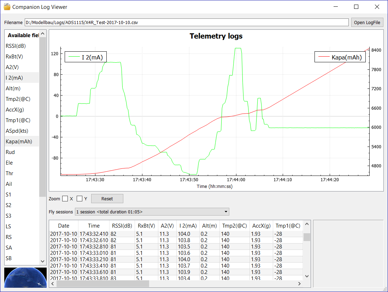This screenshot has width=388, height=292.
Task: Click the down arrow on fields list scrollbar
Action: (42, 261)
